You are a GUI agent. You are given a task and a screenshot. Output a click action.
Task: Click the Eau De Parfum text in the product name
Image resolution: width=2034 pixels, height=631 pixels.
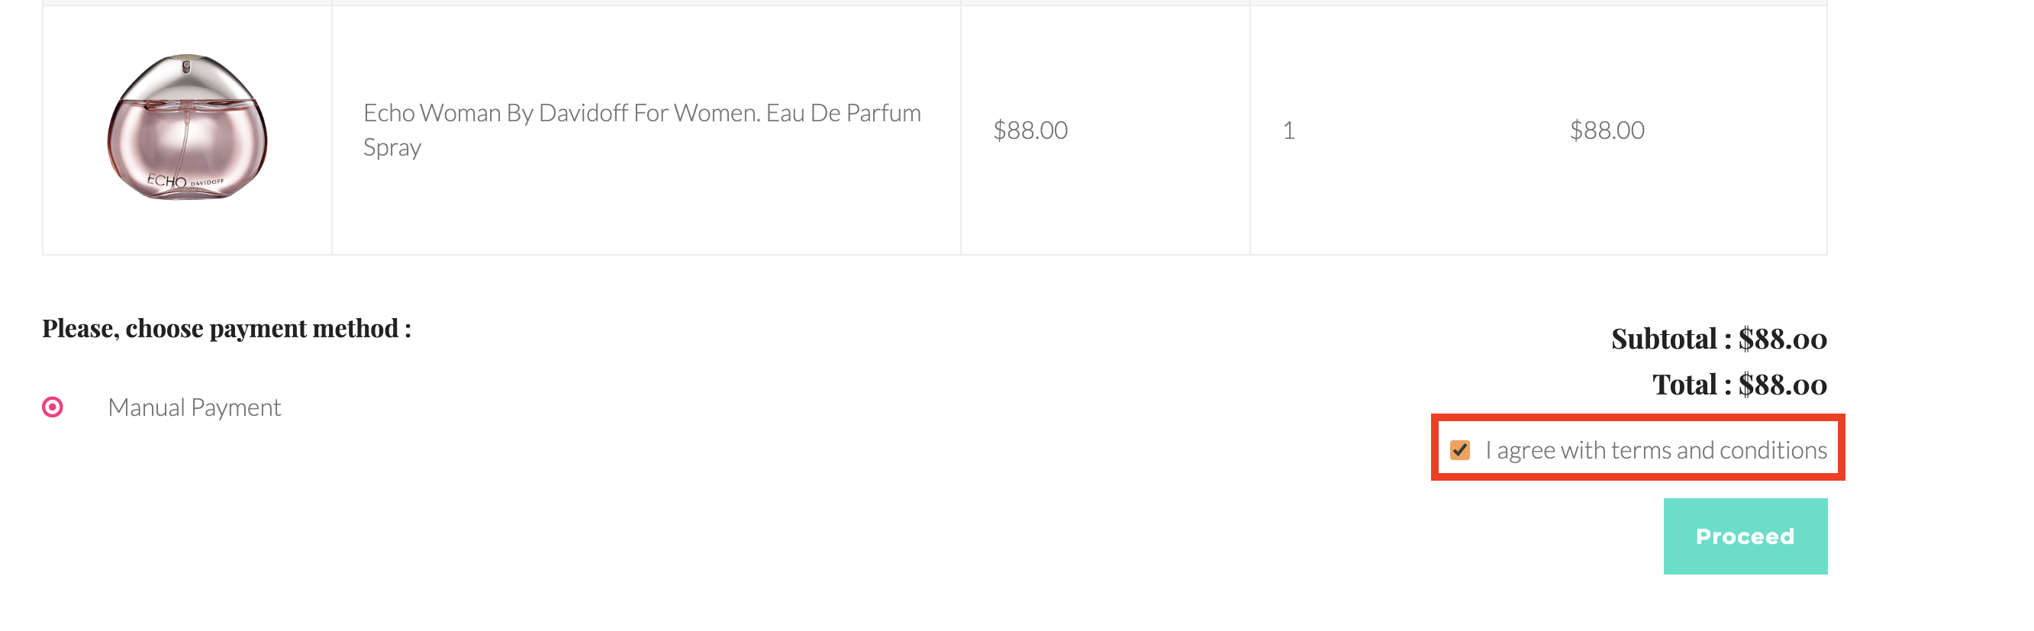(843, 113)
